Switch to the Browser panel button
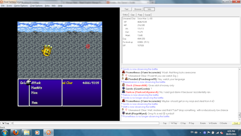 click(138, 9)
